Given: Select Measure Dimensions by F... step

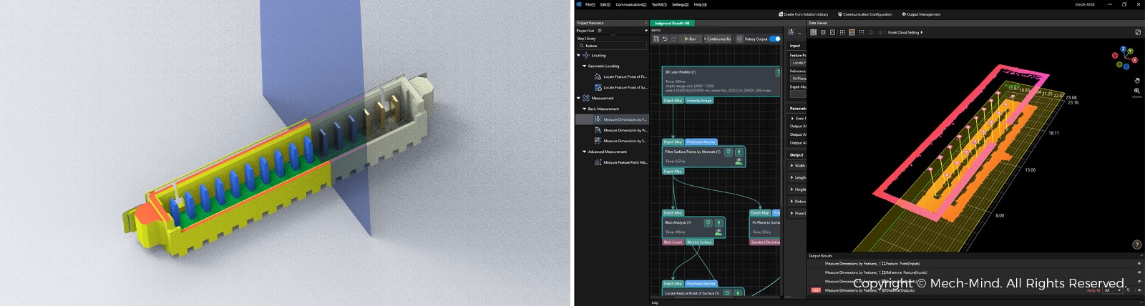Looking at the screenshot, I should (x=621, y=119).
